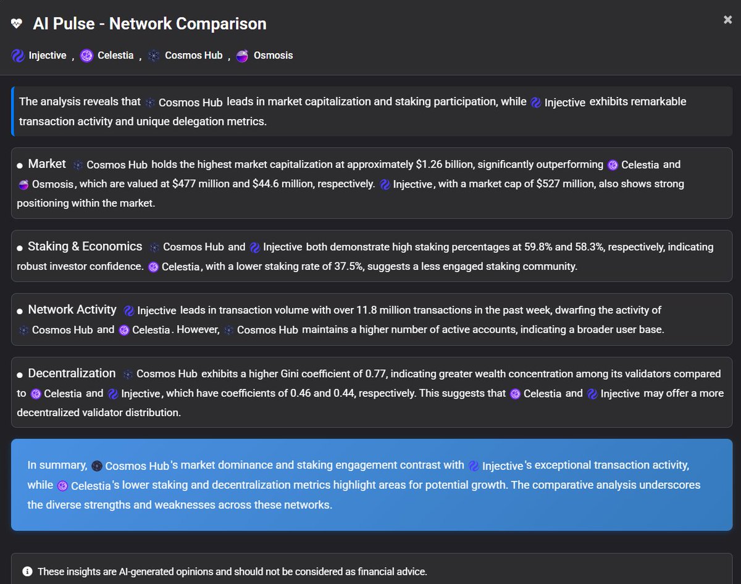Click Celestia icon before 'may offer' in Decentralization
The width and height of the screenshot is (741, 584).
515,393
